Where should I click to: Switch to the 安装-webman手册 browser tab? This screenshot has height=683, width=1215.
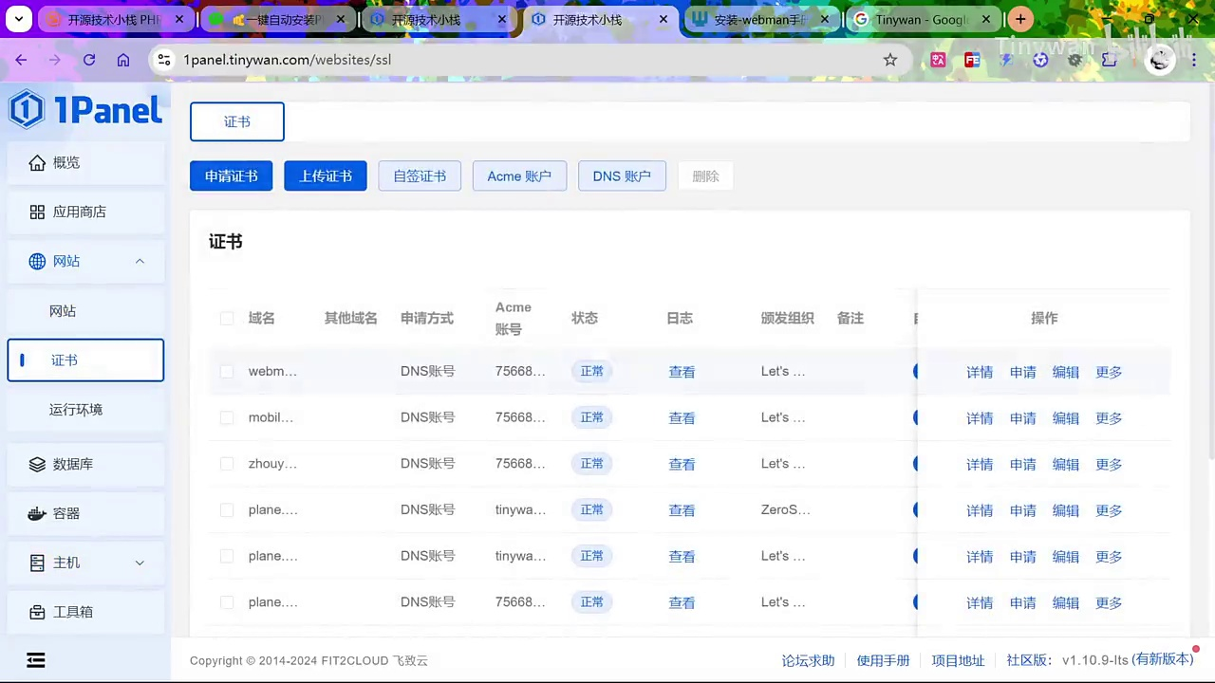click(x=761, y=19)
